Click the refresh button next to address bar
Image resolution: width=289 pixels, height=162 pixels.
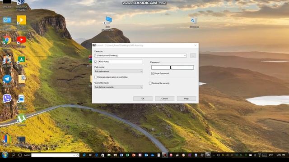point(78,155)
